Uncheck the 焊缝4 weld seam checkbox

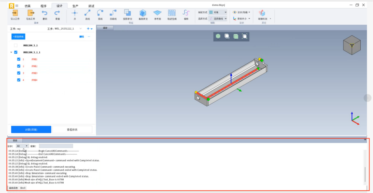[x=19, y=80]
